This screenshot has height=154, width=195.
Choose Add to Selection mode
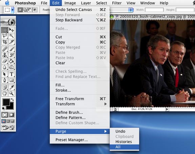point(25,10)
